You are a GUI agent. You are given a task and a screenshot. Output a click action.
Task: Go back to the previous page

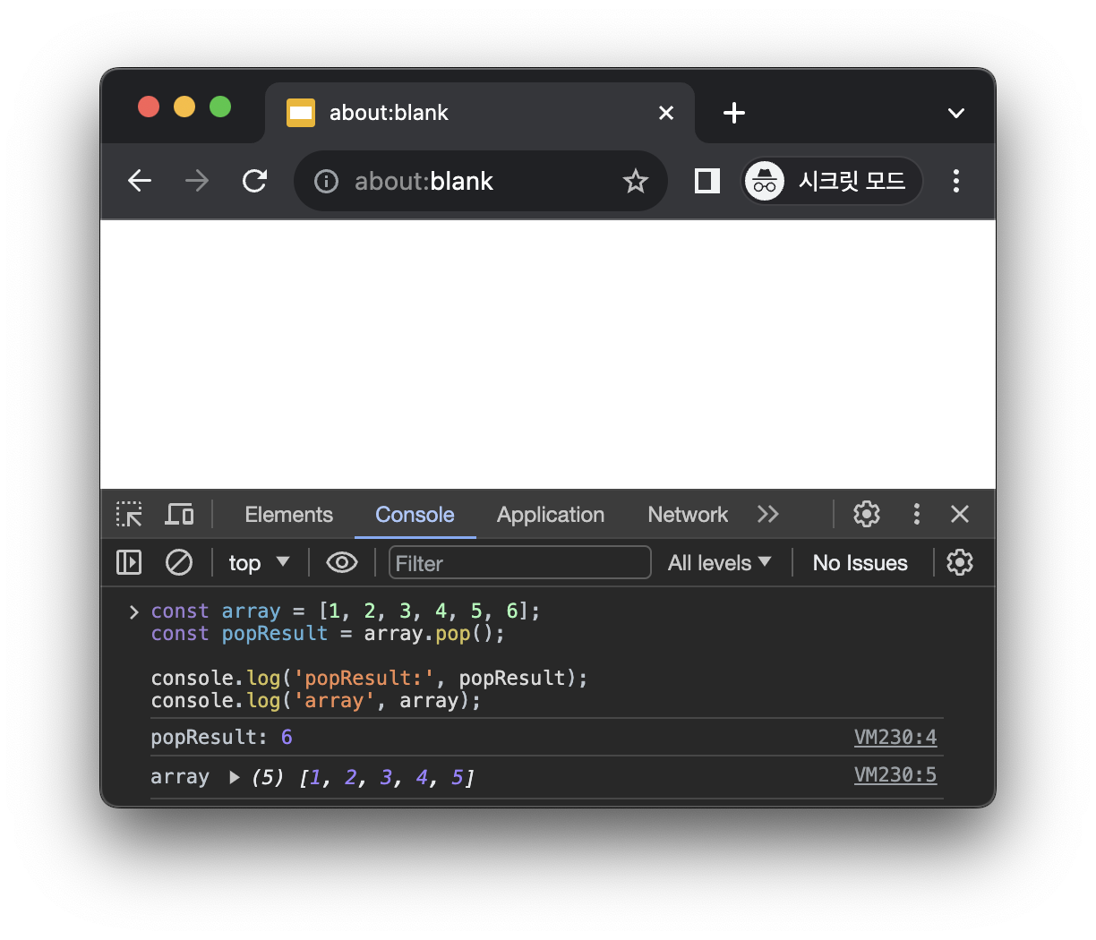point(140,181)
